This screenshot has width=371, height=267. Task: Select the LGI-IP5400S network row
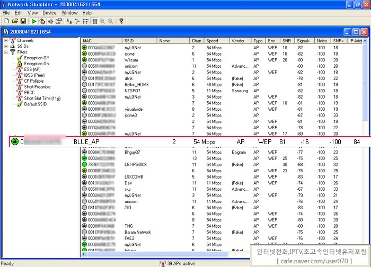222,164
